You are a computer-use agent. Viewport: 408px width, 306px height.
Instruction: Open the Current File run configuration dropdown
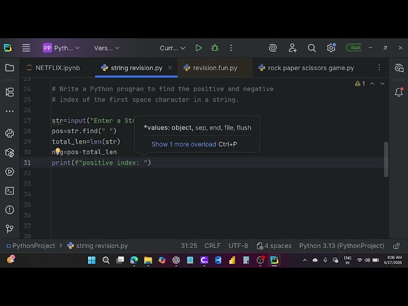[x=173, y=48]
